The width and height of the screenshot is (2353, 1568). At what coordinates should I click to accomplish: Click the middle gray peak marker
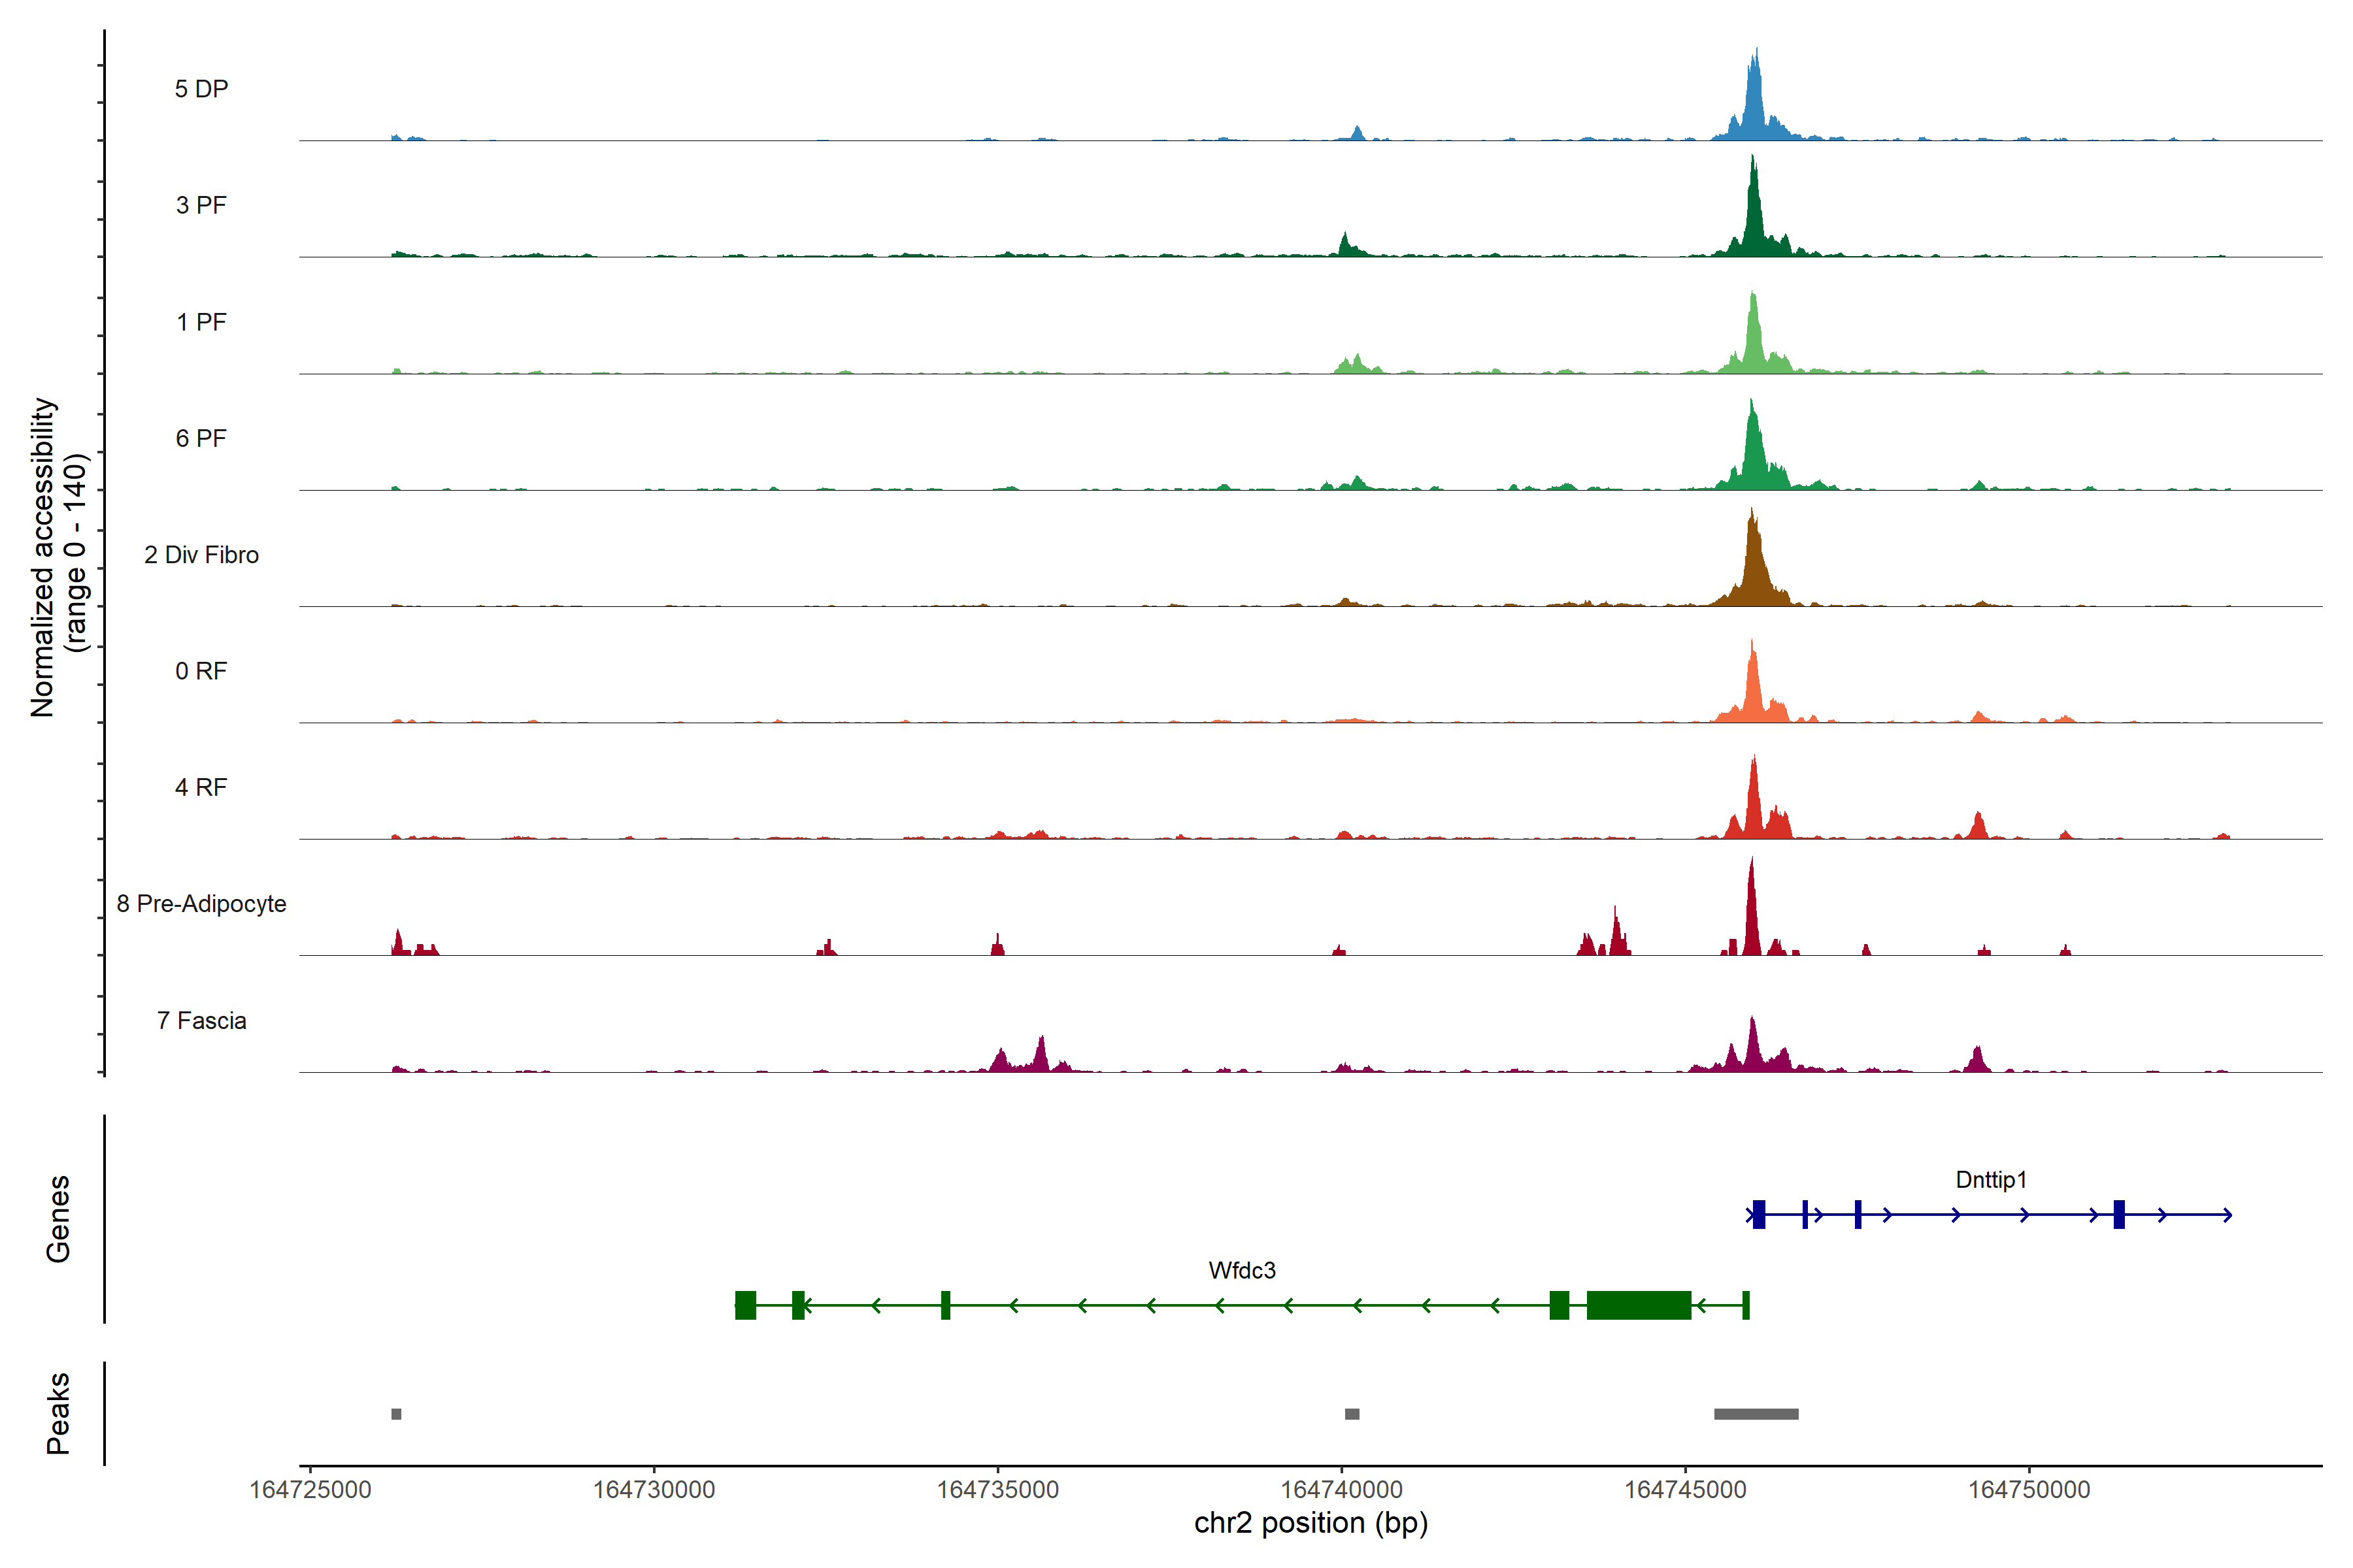click(1352, 1414)
